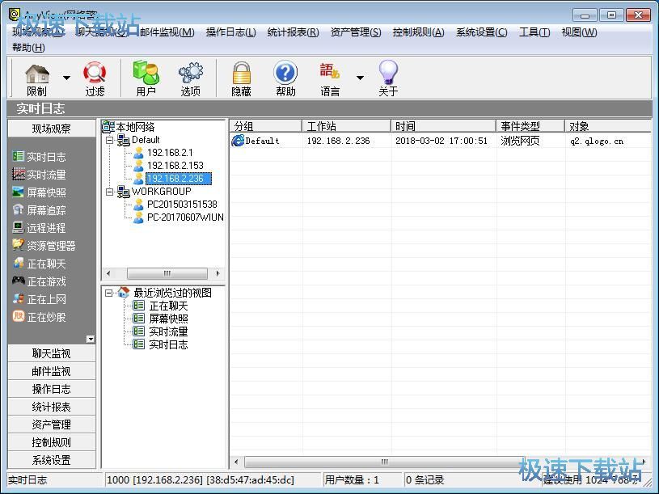Open the 邮件监视(M) menu
Image resolution: width=659 pixels, height=494 pixels.
click(x=167, y=32)
